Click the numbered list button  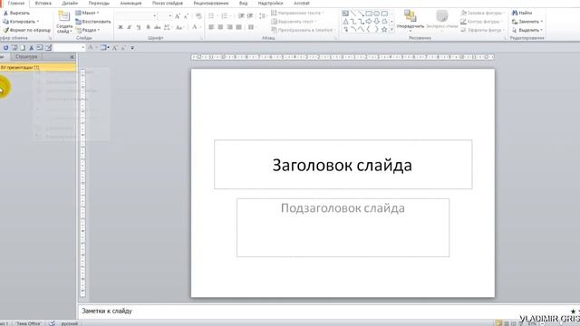[225, 16]
